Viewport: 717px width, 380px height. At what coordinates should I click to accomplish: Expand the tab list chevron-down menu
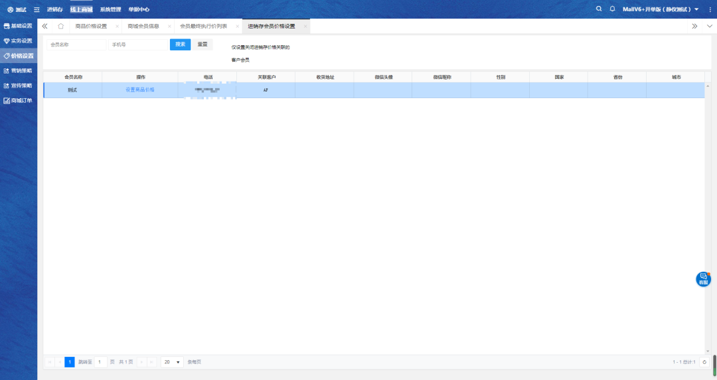point(708,27)
